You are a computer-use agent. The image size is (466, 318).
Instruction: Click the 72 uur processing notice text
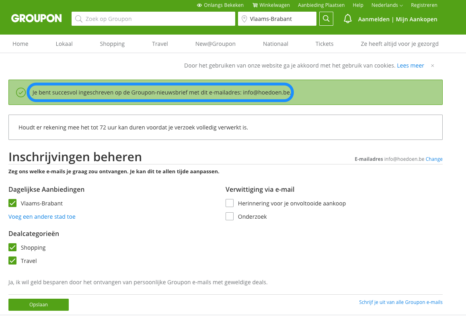pyautogui.click(x=133, y=127)
